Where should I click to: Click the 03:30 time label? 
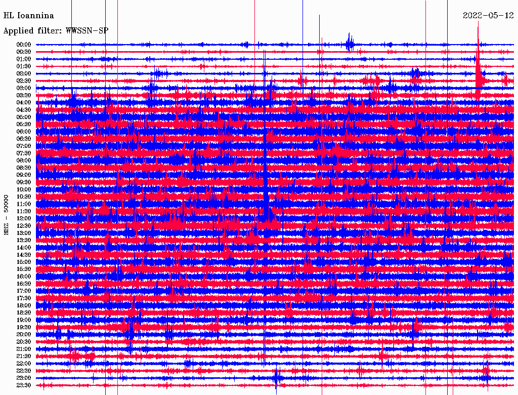click(x=24, y=95)
